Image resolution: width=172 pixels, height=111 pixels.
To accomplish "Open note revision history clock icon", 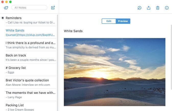I will coord(140,8).
